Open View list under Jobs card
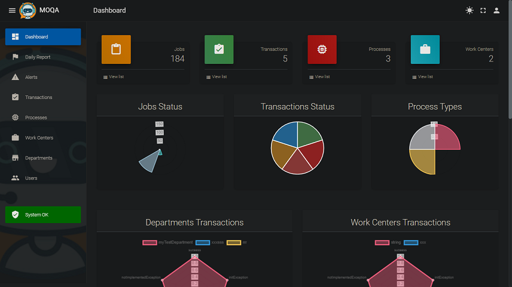This screenshot has height=287, width=512. click(114, 77)
